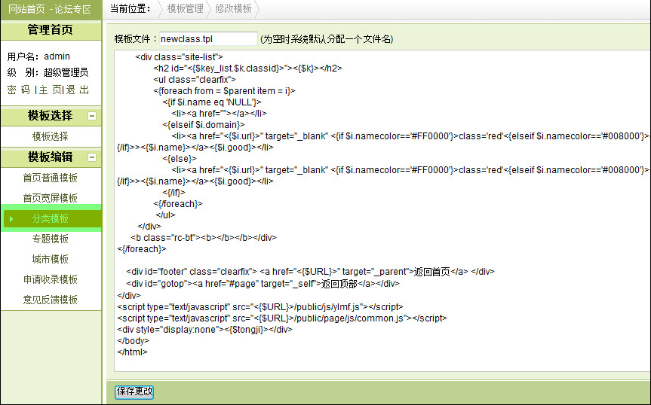This screenshot has height=405, width=651.
Task: Focus the 模板文件 filename input newclass.tpl
Action: click(x=208, y=39)
